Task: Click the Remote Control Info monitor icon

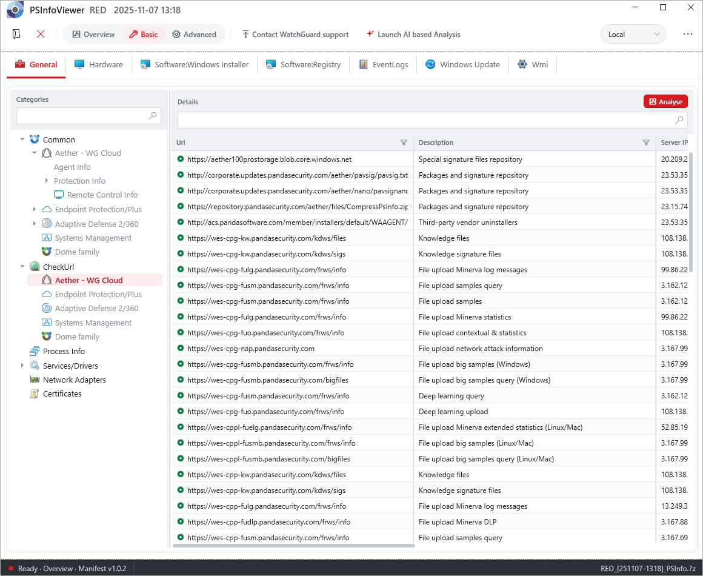Action: tap(59, 195)
